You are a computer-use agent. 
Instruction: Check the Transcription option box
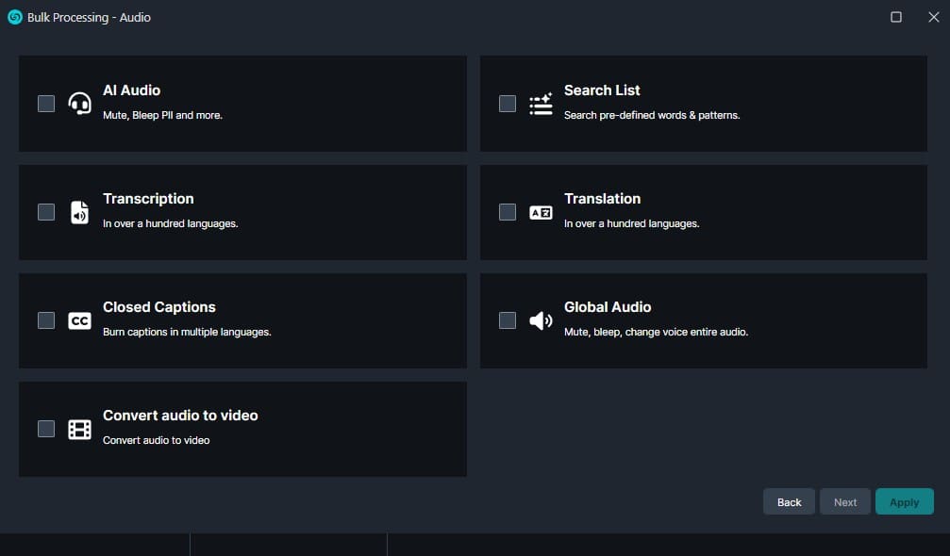46,212
